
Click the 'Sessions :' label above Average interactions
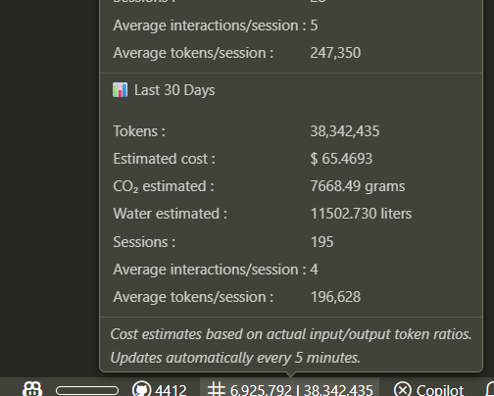click(x=144, y=242)
